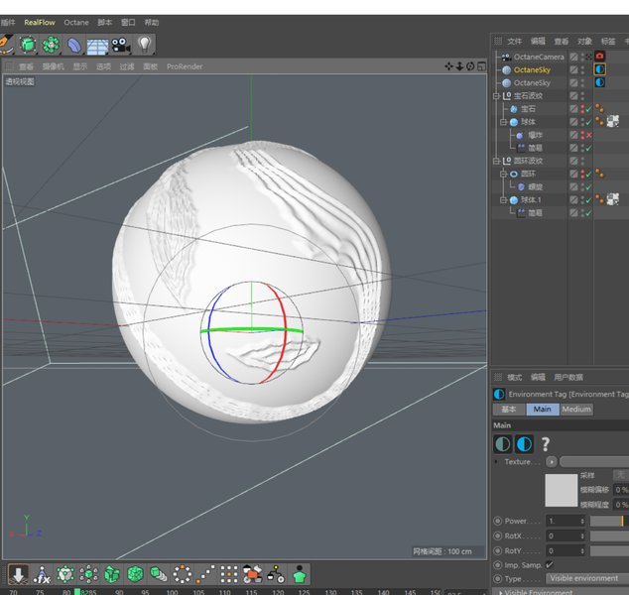The width and height of the screenshot is (629, 595).
Task: Toggle green checkmark on 球体.1 object
Action: [588, 199]
